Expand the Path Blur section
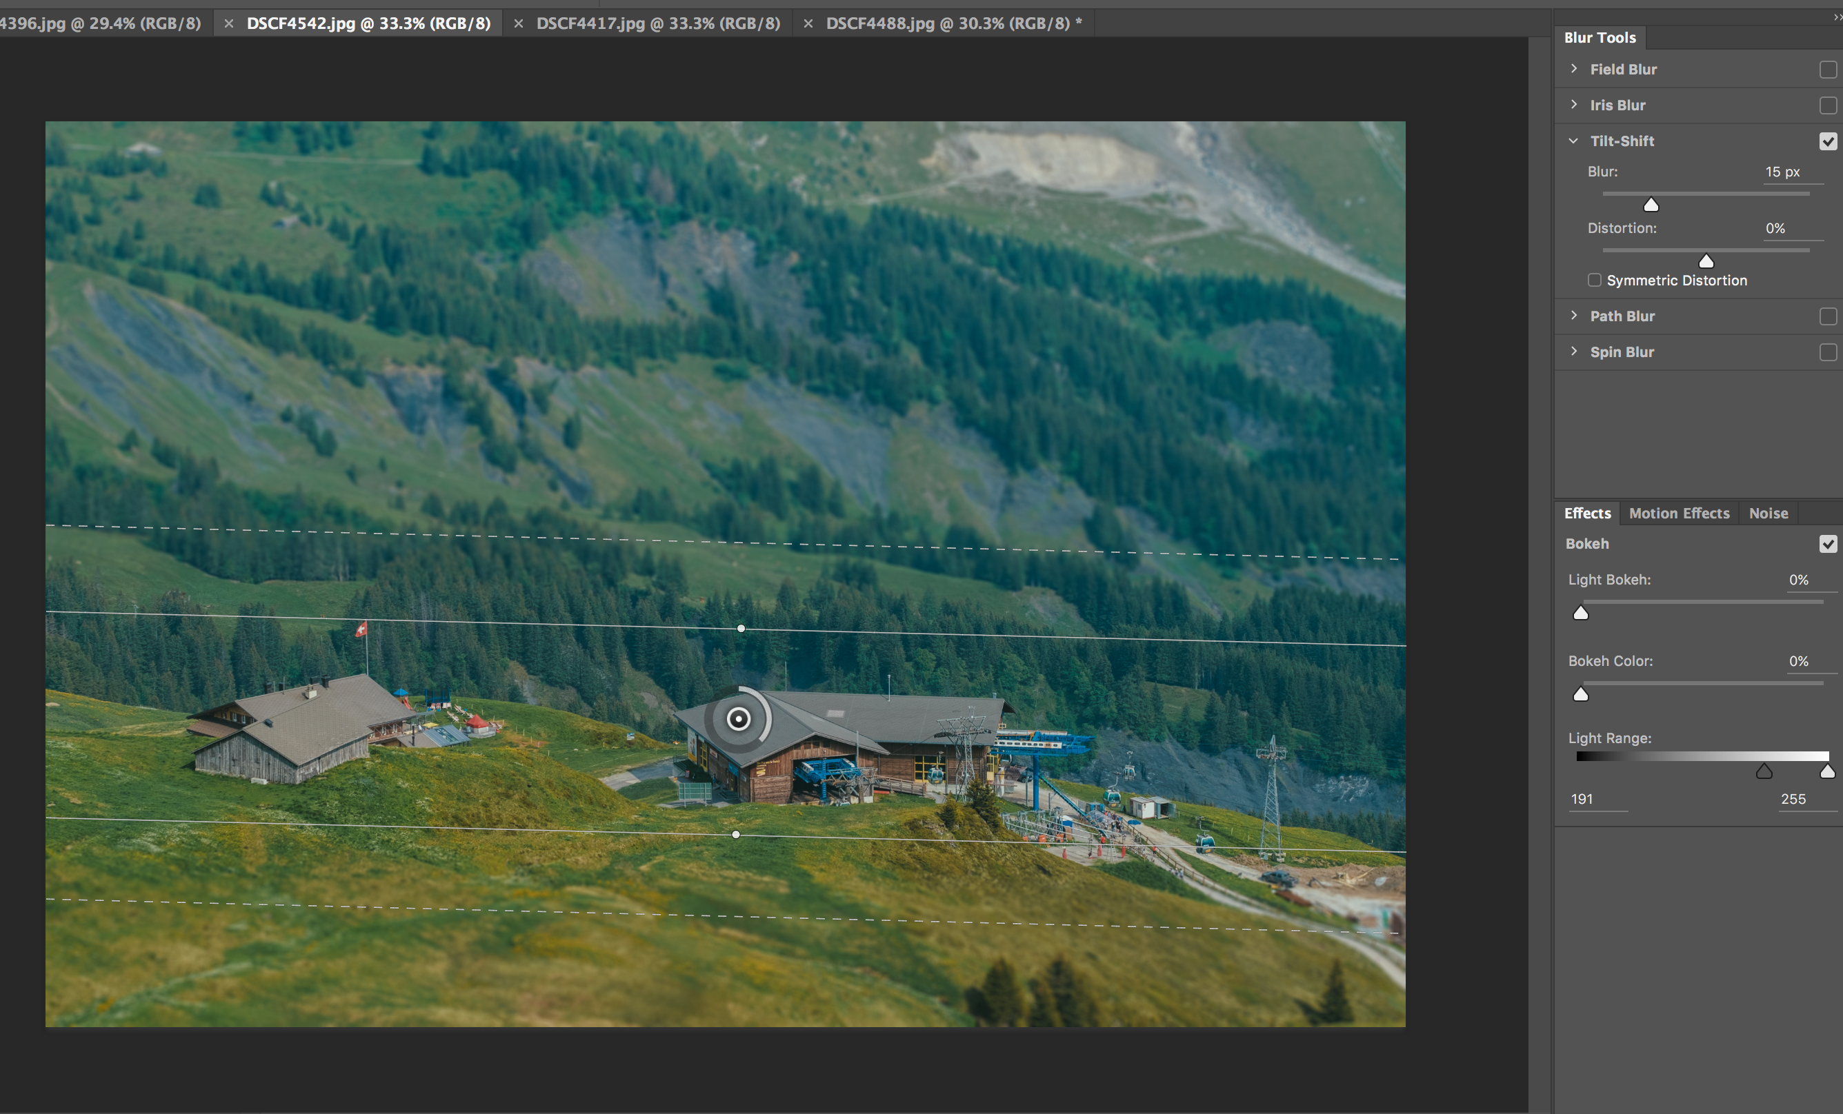This screenshot has height=1114, width=1843. pos(1574,316)
